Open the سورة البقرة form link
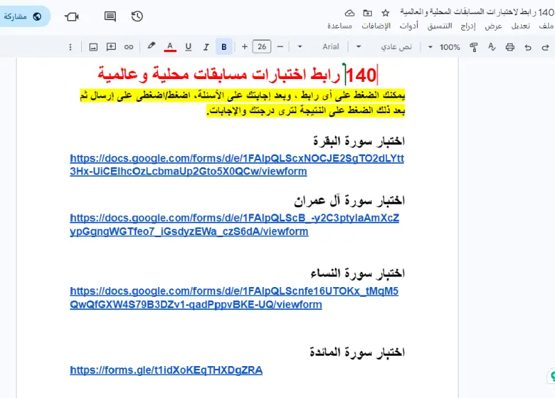This screenshot has width=555, height=398. pos(237,164)
